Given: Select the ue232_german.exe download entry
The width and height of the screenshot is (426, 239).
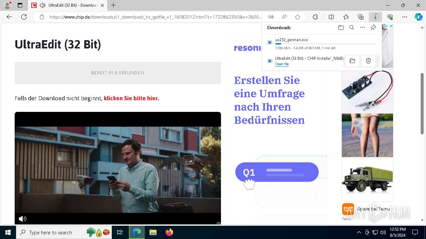Looking at the screenshot, I should (x=322, y=43).
